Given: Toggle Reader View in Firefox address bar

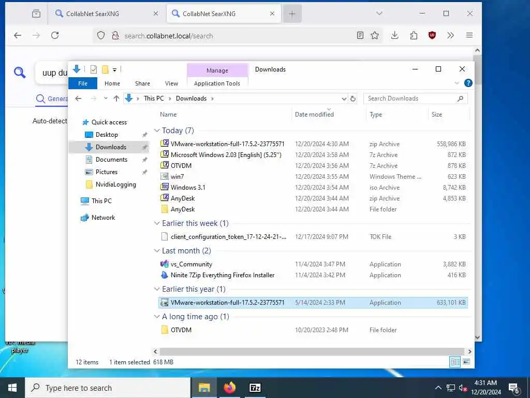Looking at the screenshot, I should click(360, 35).
